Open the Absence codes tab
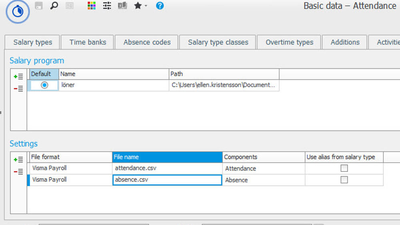This screenshot has height=225, width=400. [147, 42]
